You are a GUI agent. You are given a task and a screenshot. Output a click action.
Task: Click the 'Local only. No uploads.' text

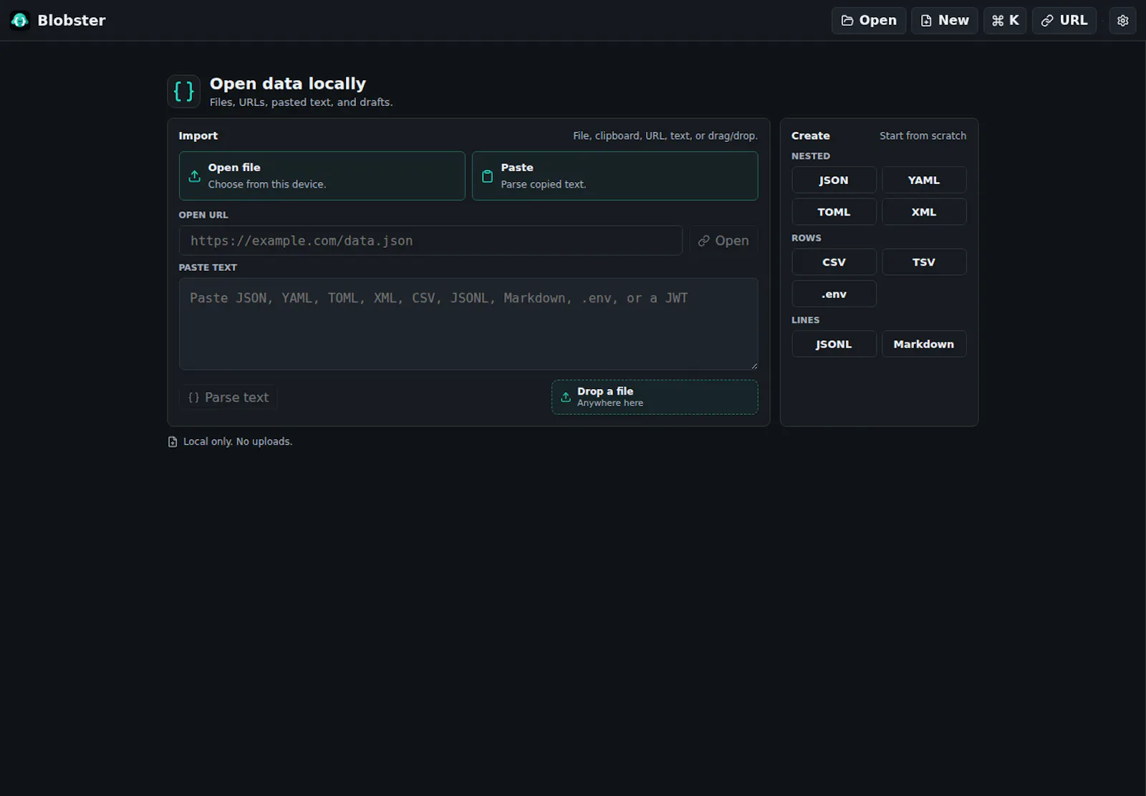[238, 442]
